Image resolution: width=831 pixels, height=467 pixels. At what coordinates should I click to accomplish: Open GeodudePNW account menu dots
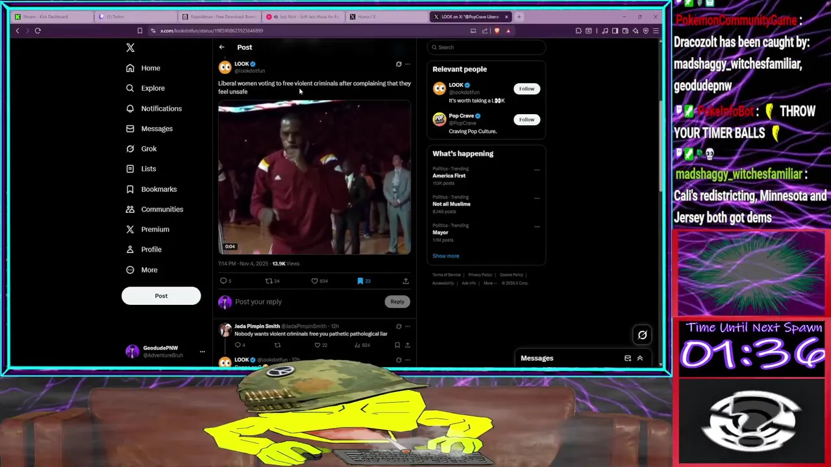point(202,352)
